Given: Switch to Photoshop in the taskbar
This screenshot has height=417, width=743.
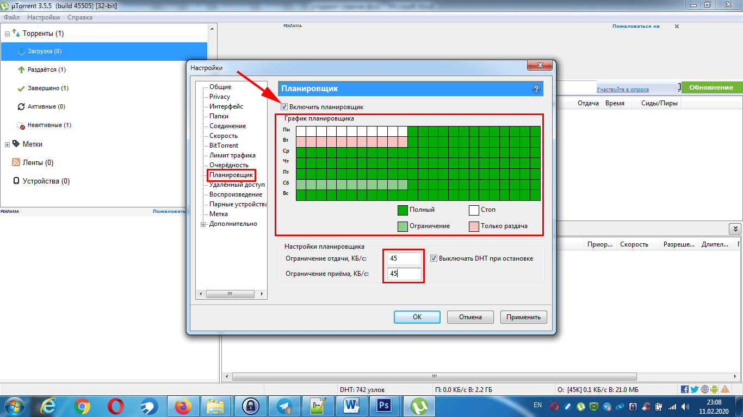Looking at the screenshot, I should click(385, 406).
